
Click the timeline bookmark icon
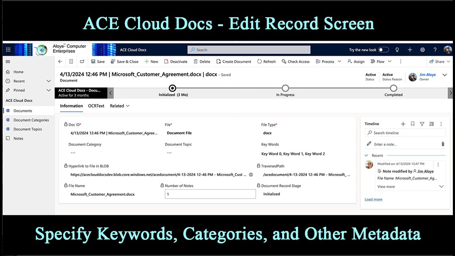coord(413,124)
